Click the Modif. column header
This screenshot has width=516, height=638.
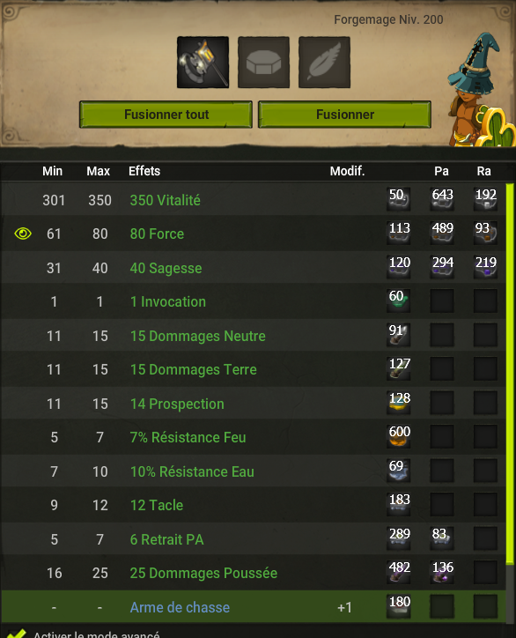[347, 171]
